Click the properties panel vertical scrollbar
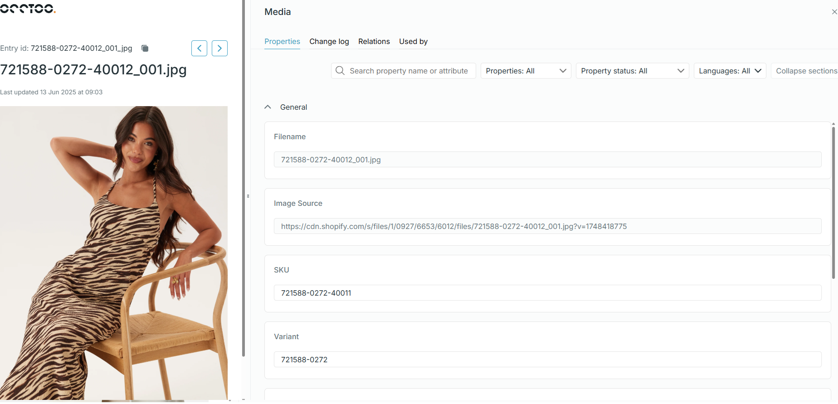Screen dimensions: 838x404 (x=833, y=204)
